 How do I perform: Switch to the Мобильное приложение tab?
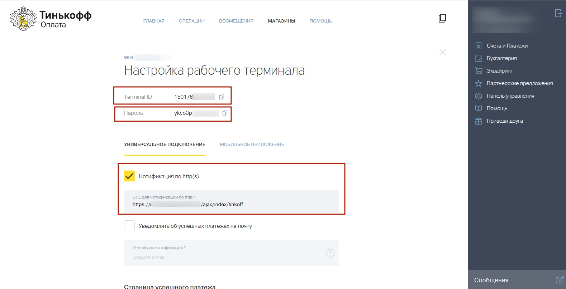click(x=252, y=144)
